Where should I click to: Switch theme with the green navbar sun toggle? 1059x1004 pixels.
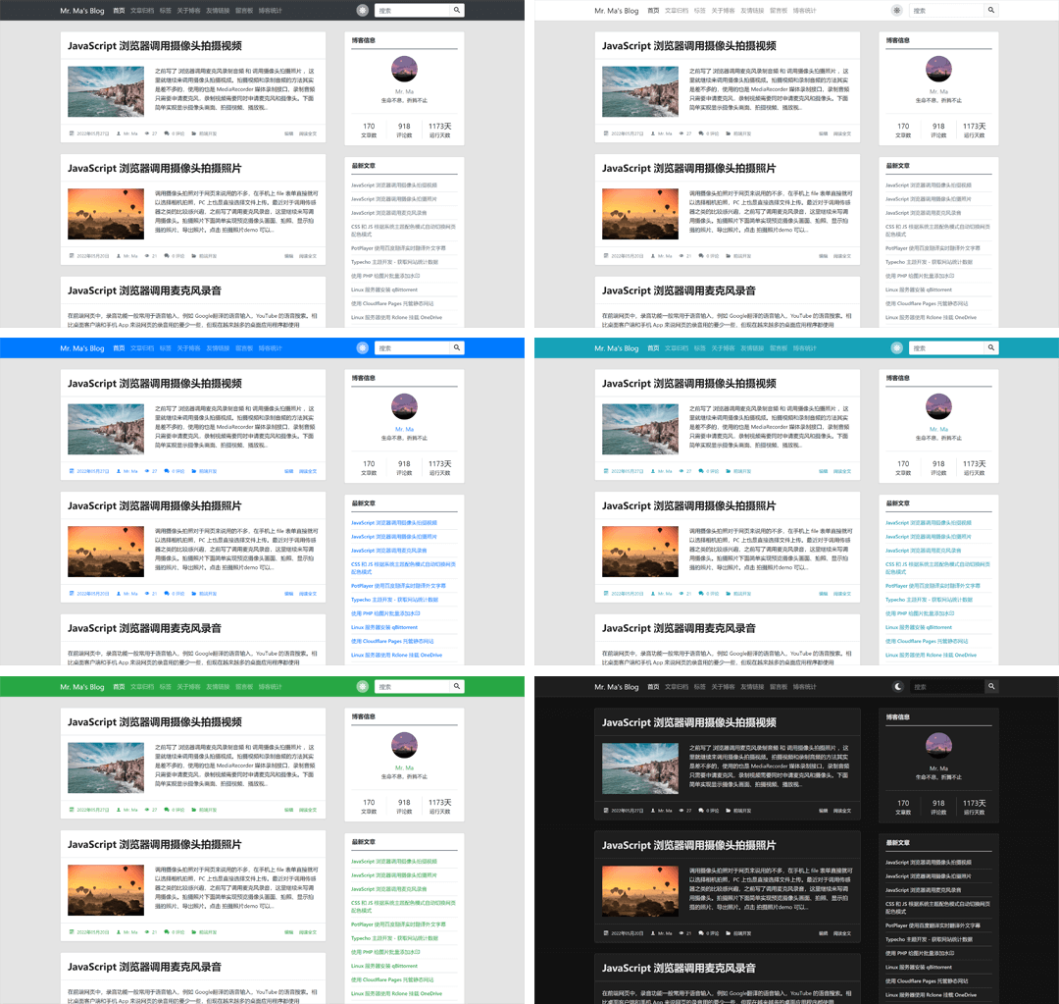pyautogui.click(x=365, y=686)
